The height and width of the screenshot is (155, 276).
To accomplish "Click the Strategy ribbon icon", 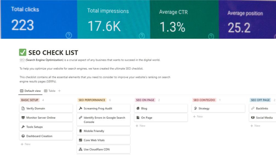I will click(195, 108).
